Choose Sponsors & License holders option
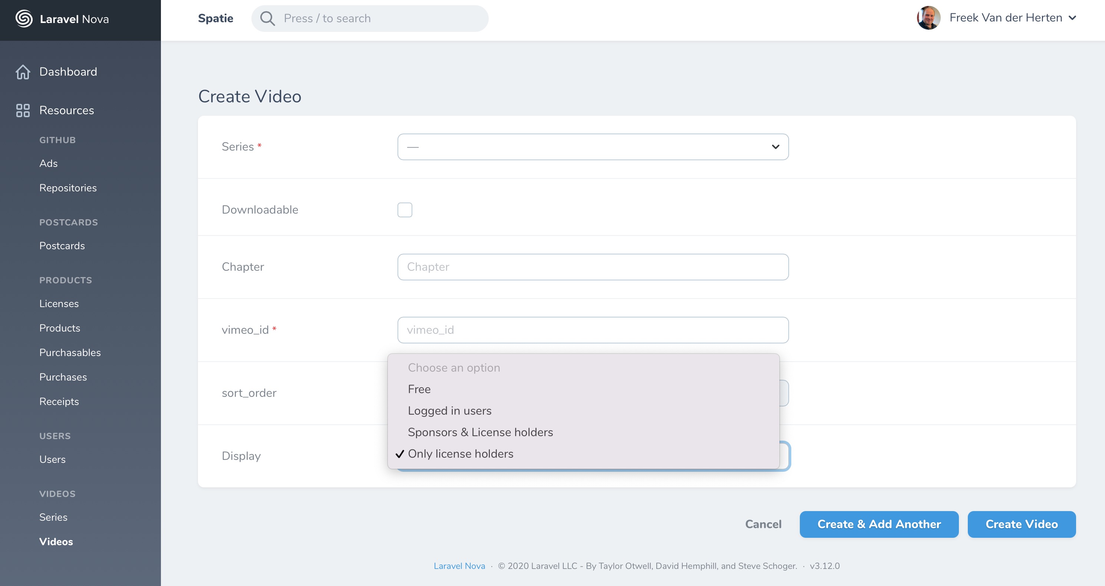Screen dimensions: 1105x586 [583, 432]
